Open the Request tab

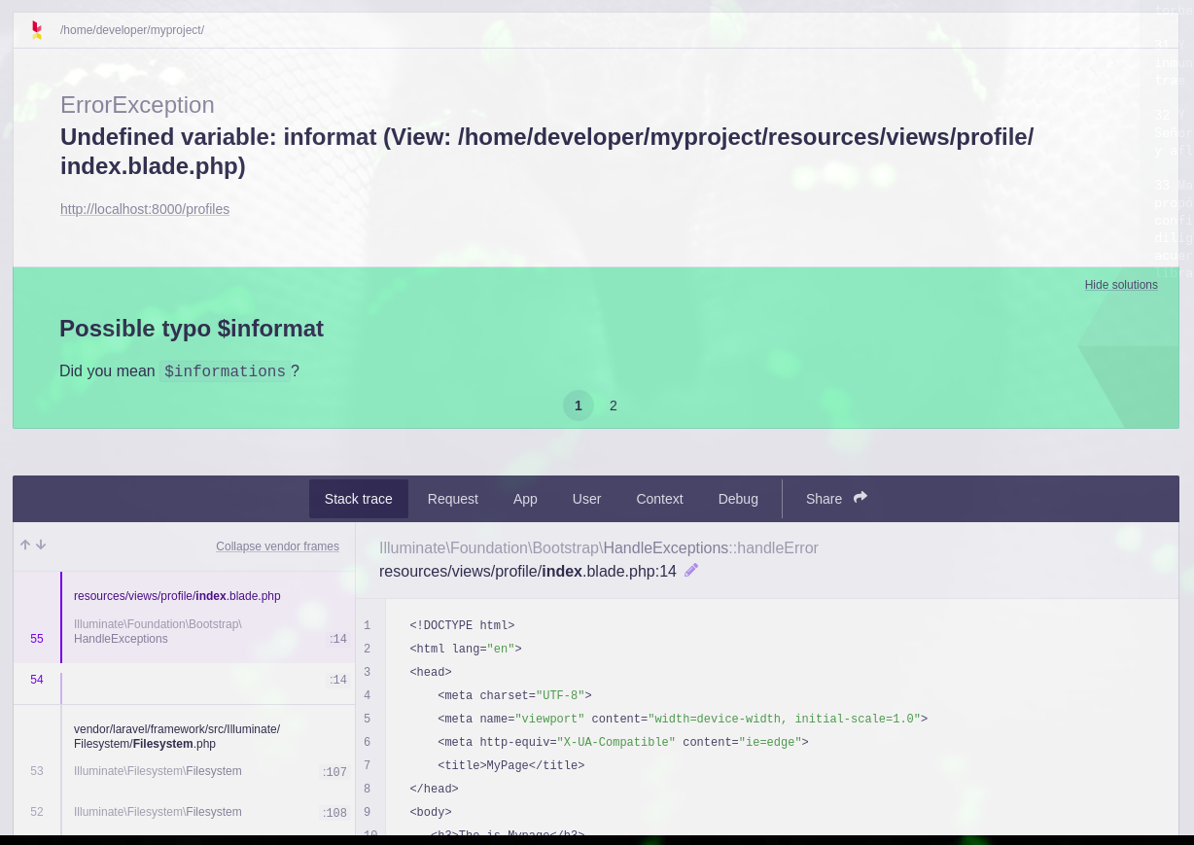click(452, 499)
